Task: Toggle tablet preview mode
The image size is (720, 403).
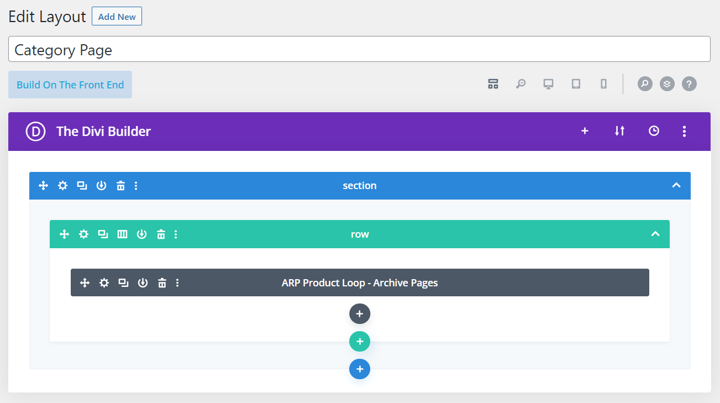Action: coord(576,84)
